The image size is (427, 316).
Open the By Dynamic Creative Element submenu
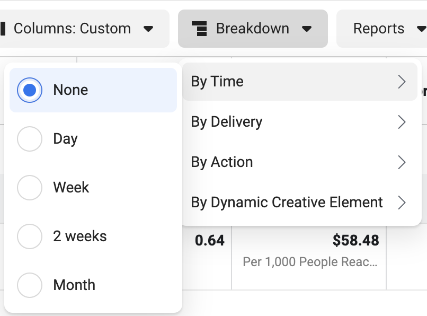pos(299,203)
